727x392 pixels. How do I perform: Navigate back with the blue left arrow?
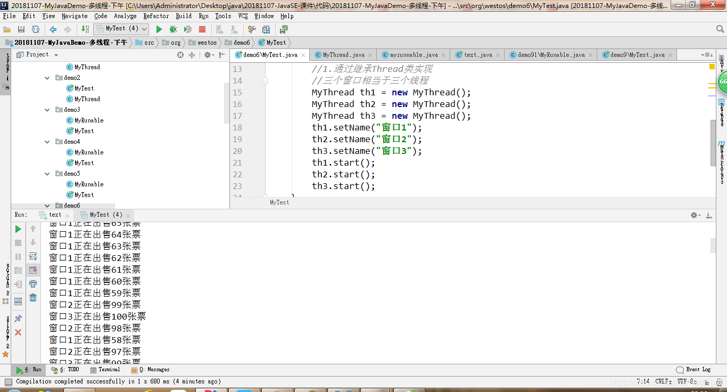point(53,29)
